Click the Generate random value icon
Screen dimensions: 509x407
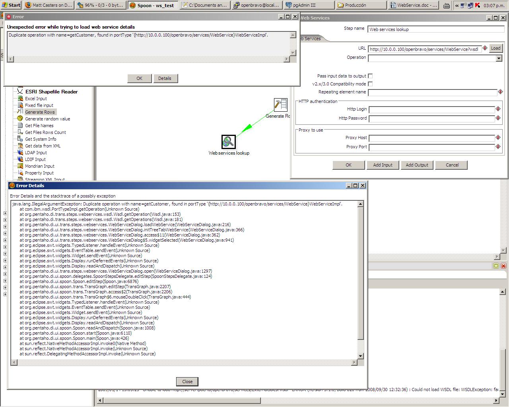coord(20,119)
